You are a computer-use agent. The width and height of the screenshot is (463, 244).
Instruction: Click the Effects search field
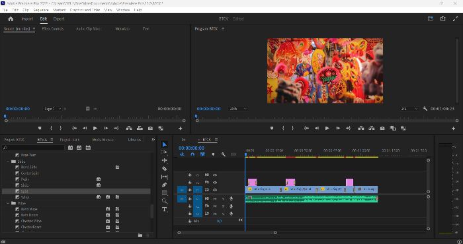pos(33,148)
